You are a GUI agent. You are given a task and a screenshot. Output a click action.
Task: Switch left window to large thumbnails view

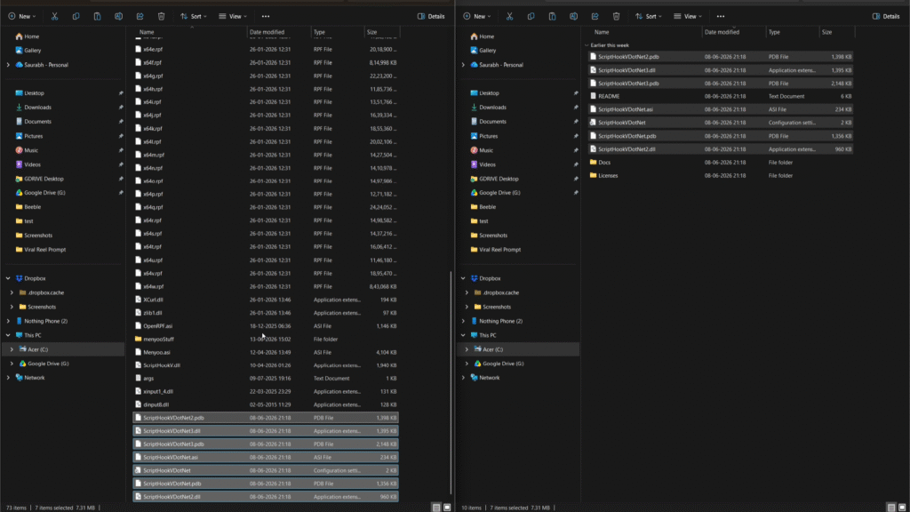(447, 508)
